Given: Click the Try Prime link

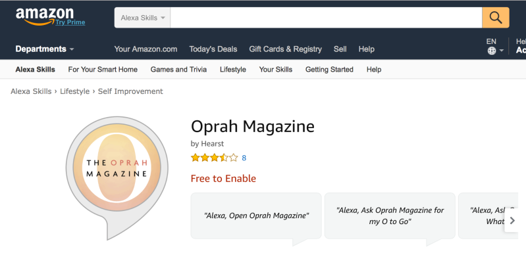Looking at the screenshot, I should click(x=70, y=22).
